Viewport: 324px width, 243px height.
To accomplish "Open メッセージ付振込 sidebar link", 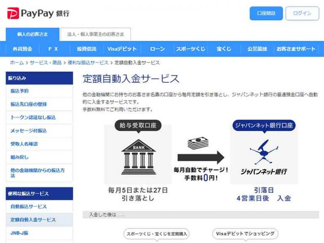I will (x=39, y=131).
